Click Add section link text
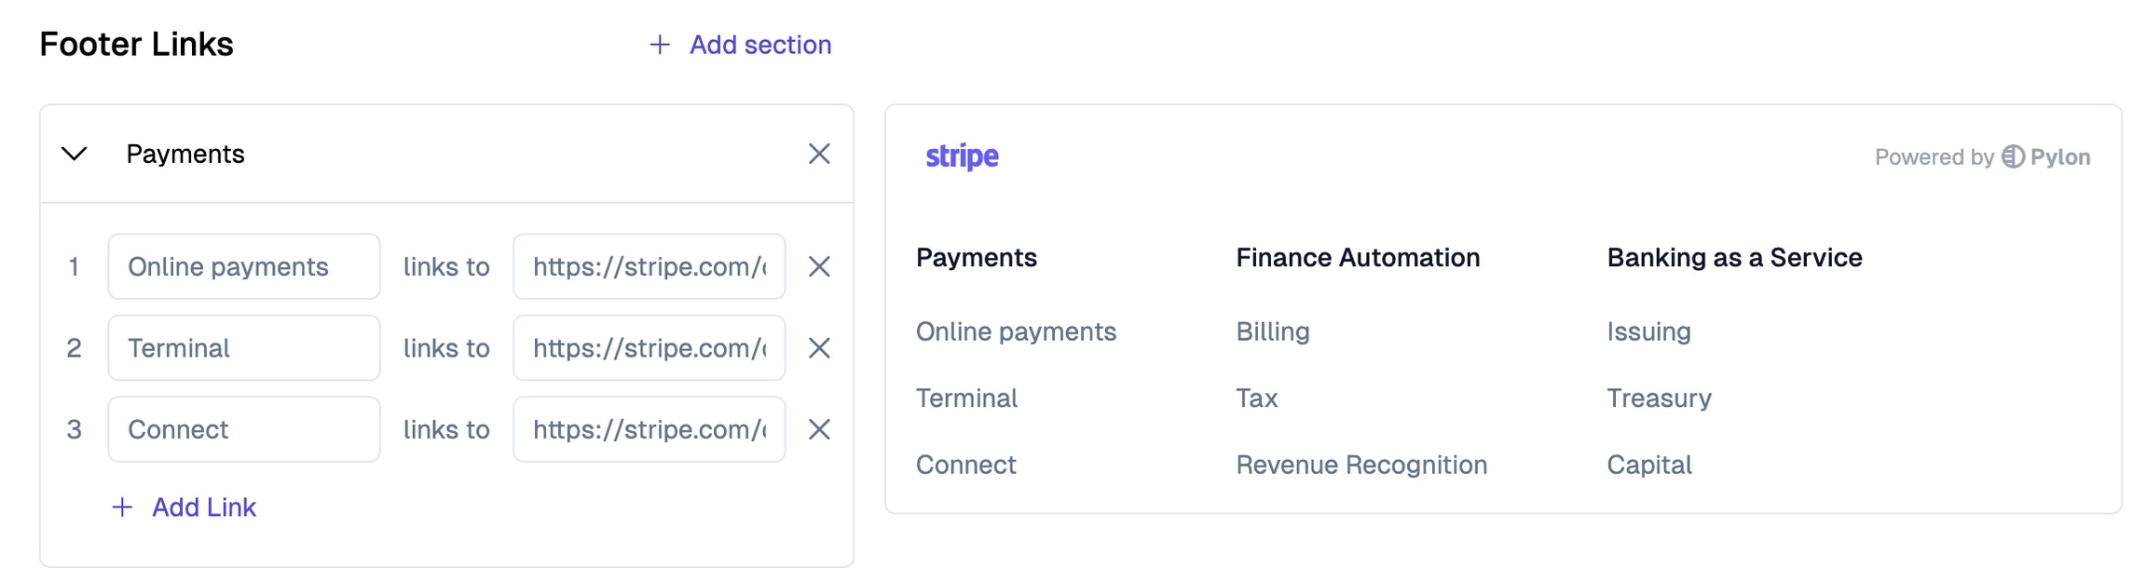 [760, 45]
